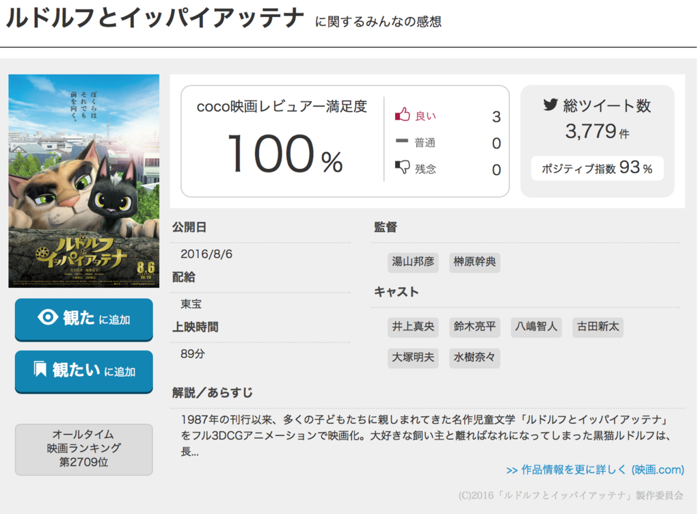Click the ポジティブ指数 93% badge
This screenshot has height=514, width=700.
tap(597, 168)
